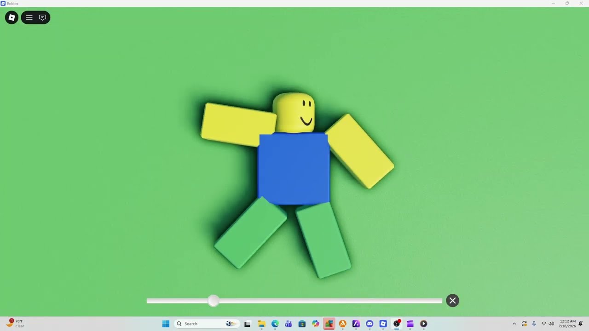Click the sync status tray icon

pyautogui.click(x=524, y=324)
